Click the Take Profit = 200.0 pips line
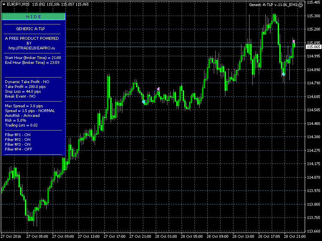 (25, 87)
